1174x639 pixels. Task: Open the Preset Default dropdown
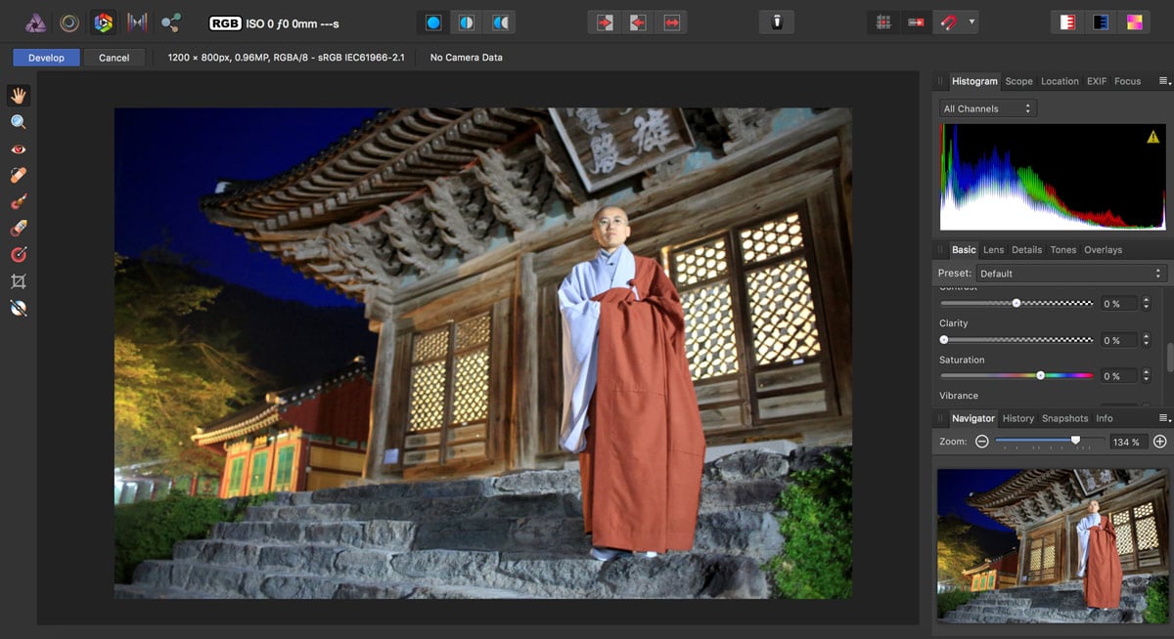[x=1072, y=274]
